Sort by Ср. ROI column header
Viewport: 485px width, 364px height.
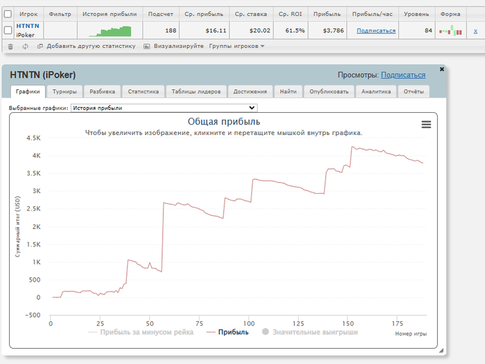(290, 15)
